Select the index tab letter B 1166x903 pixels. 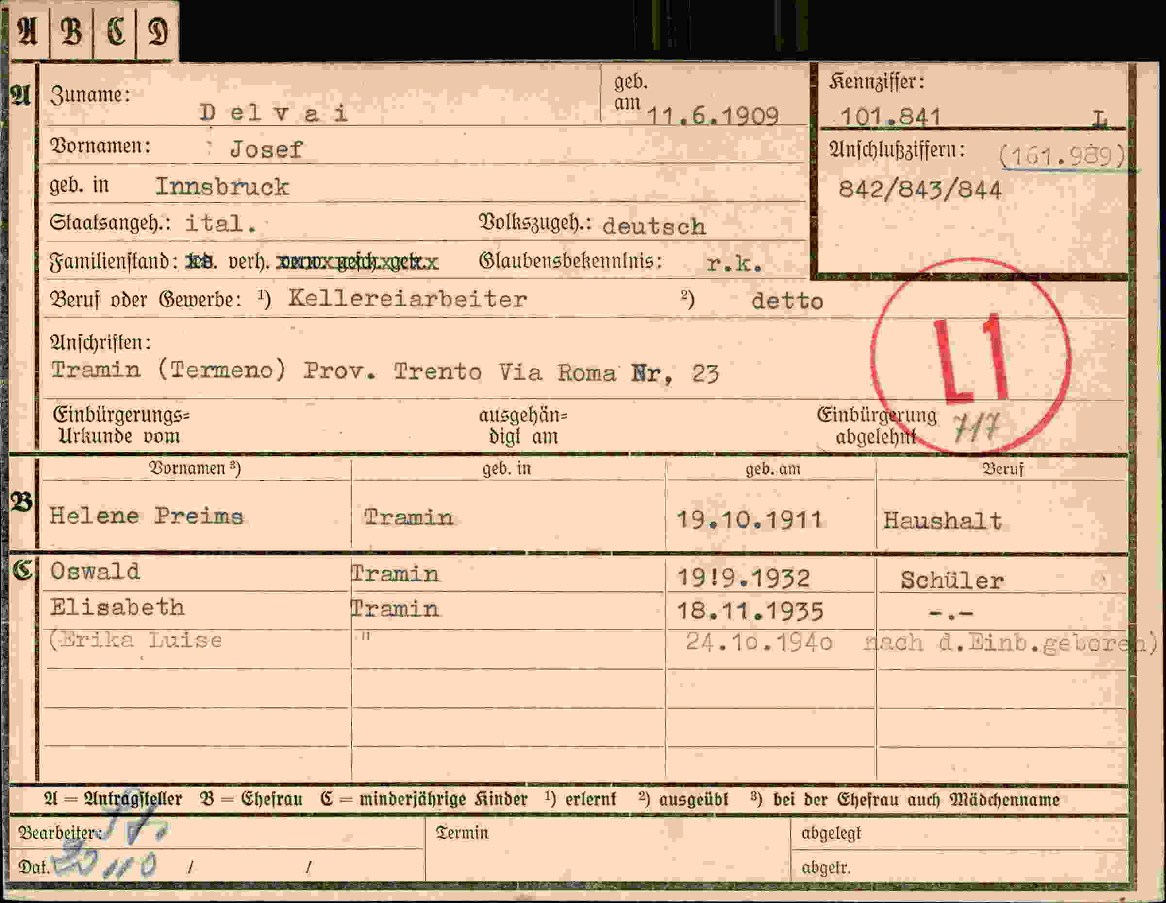pos(72,31)
